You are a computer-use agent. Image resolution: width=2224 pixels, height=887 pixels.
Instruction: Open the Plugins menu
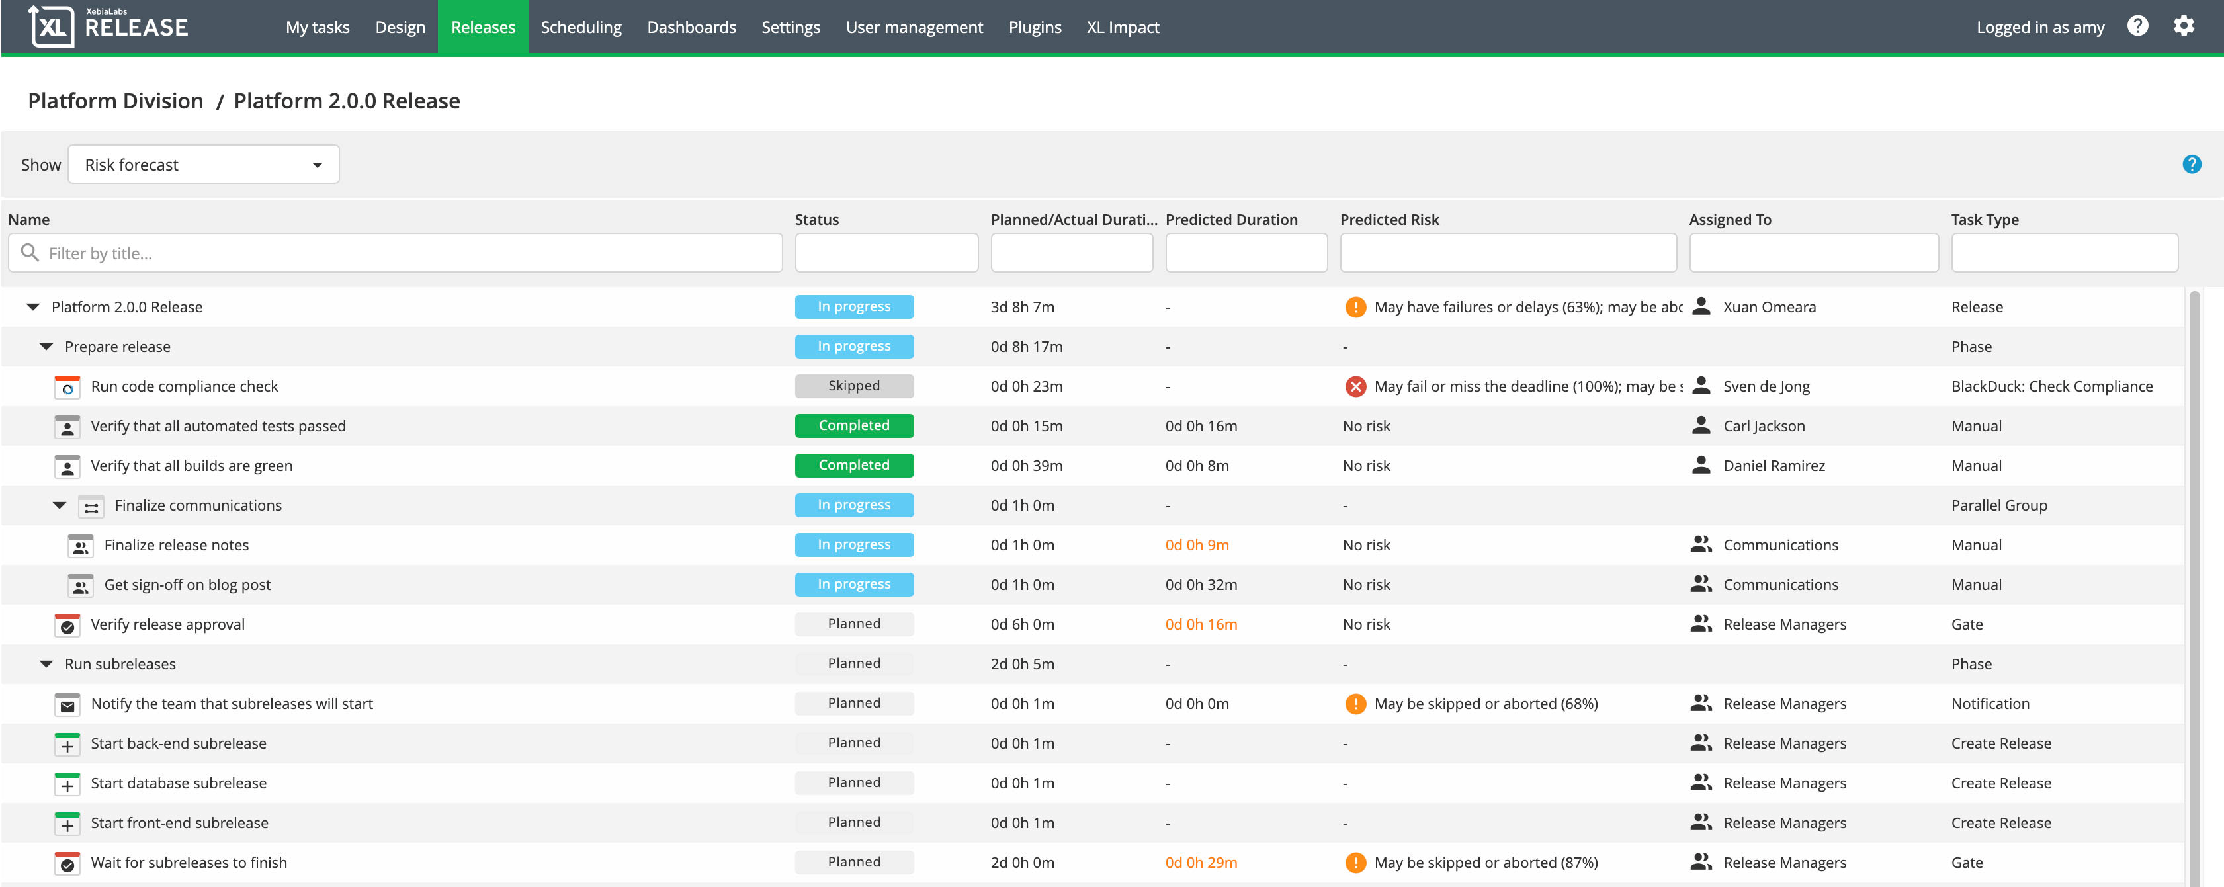(1035, 26)
